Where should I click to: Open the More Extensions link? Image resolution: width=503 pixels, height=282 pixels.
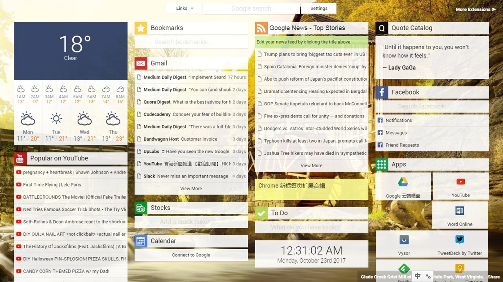[476, 9]
